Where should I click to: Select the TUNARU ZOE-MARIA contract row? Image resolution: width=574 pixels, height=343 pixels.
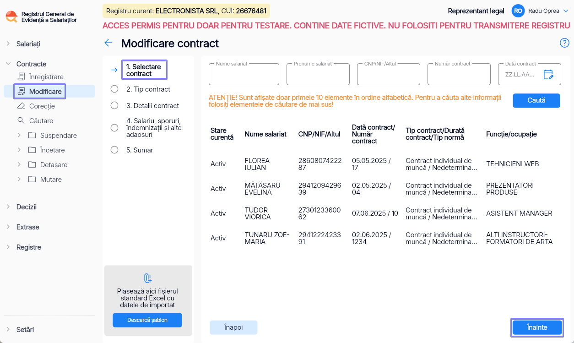click(x=385, y=238)
